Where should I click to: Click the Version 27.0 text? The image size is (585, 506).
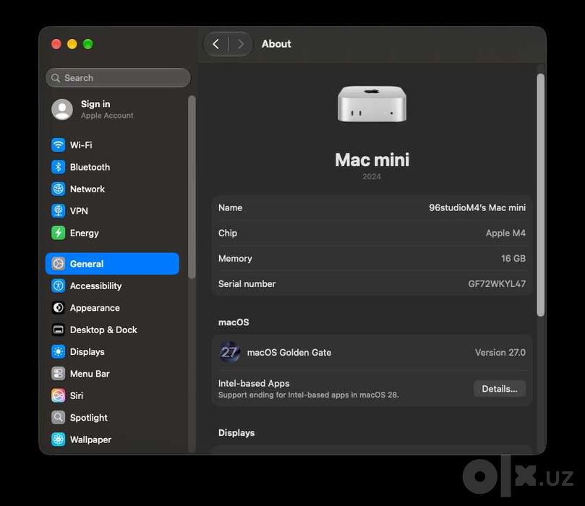(x=500, y=352)
